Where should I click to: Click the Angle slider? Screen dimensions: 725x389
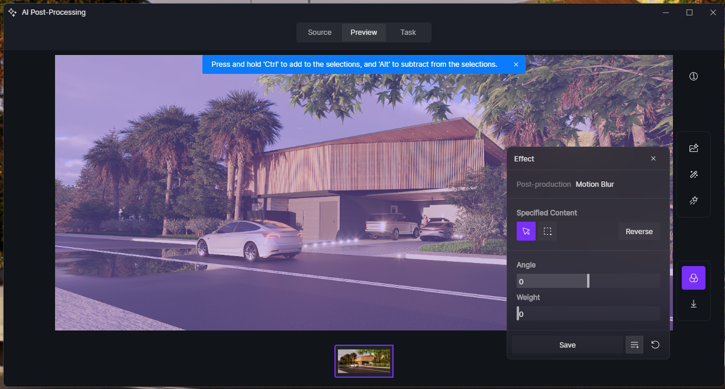tap(588, 281)
